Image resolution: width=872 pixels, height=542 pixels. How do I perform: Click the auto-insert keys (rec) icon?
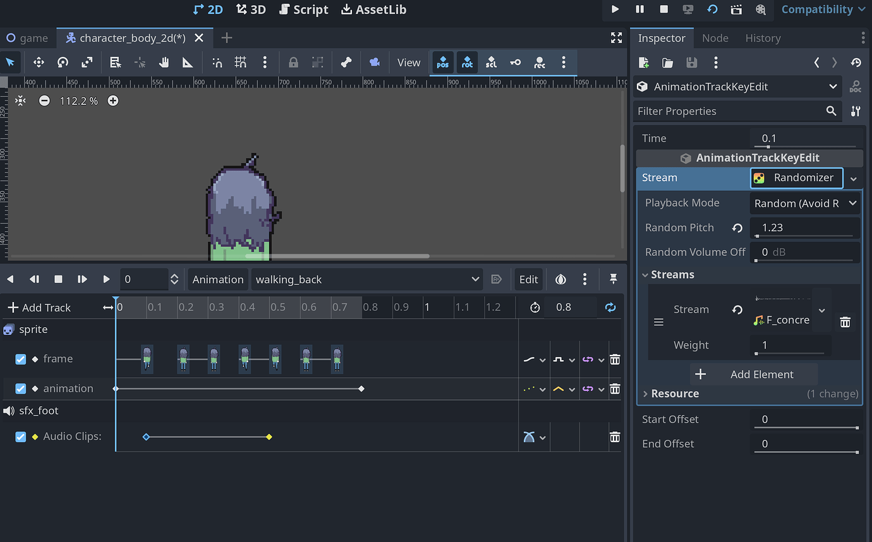[x=540, y=63]
